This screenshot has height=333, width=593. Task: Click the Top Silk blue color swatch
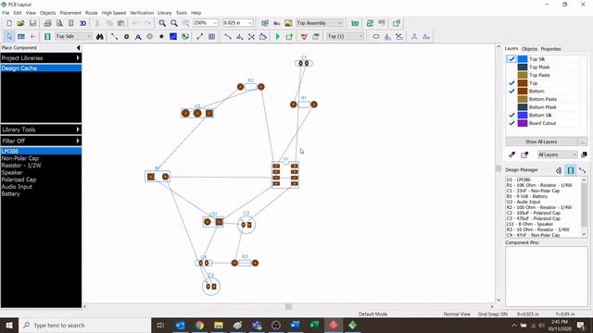[523, 59]
